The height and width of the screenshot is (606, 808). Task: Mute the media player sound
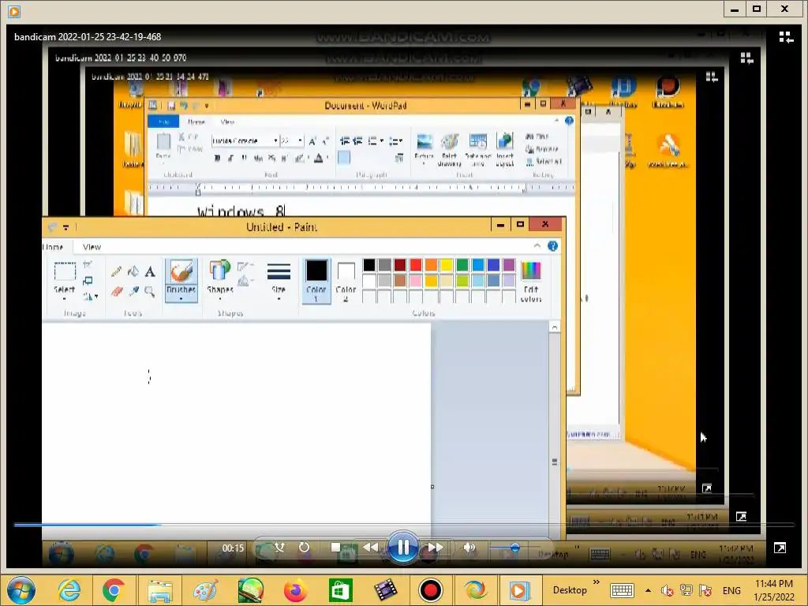pyautogui.click(x=469, y=548)
